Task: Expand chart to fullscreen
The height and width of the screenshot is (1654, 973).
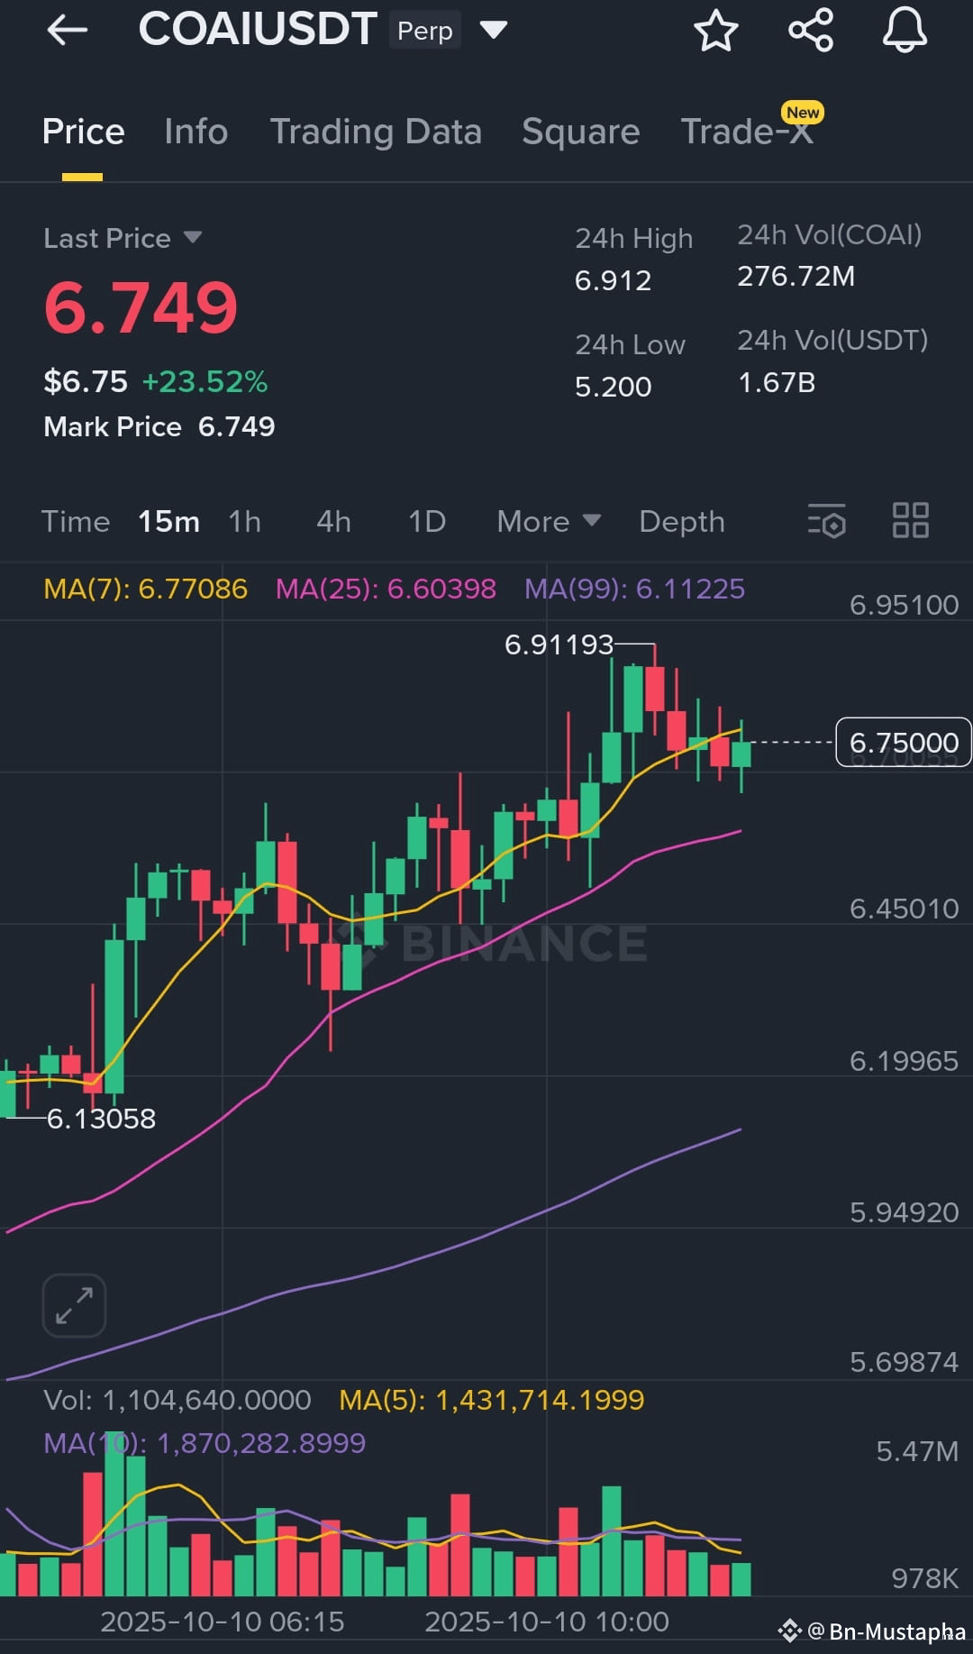Action: (x=74, y=1305)
